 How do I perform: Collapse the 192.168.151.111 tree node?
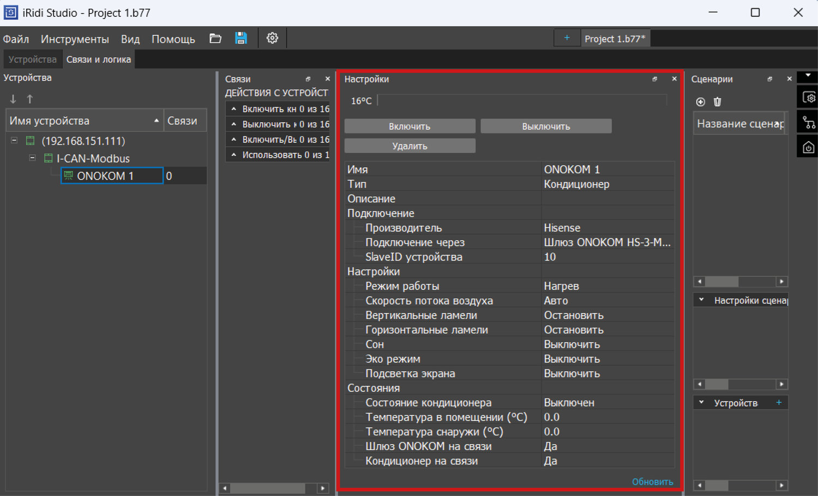14,141
